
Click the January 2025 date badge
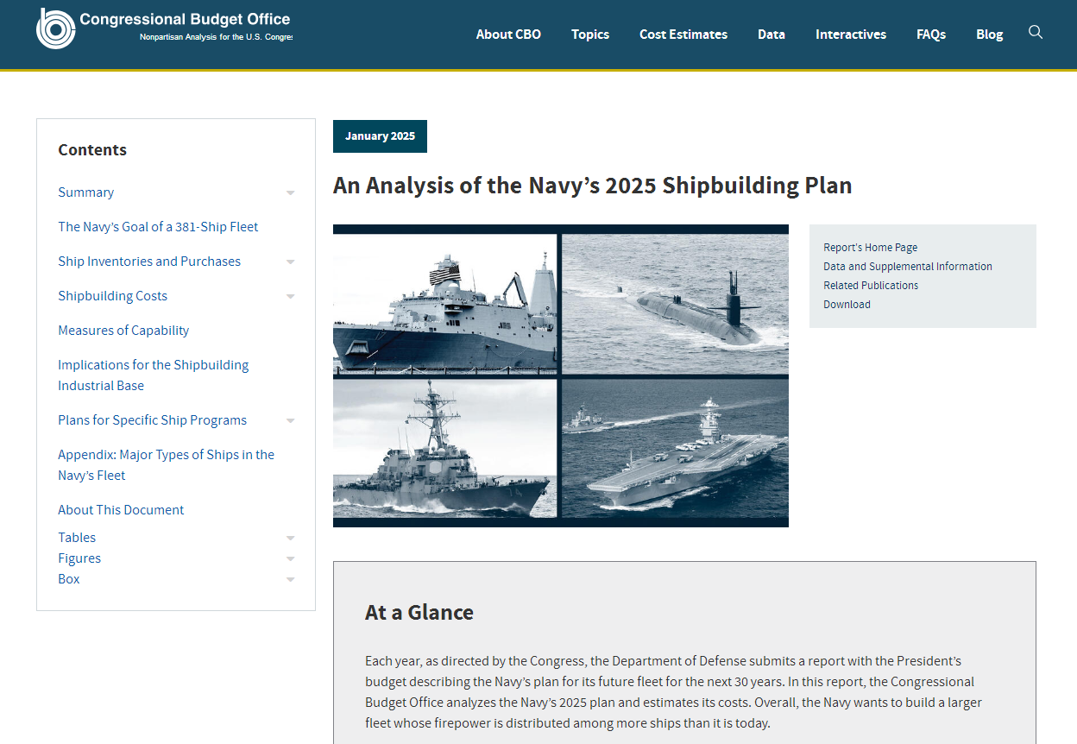[x=380, y=136]
